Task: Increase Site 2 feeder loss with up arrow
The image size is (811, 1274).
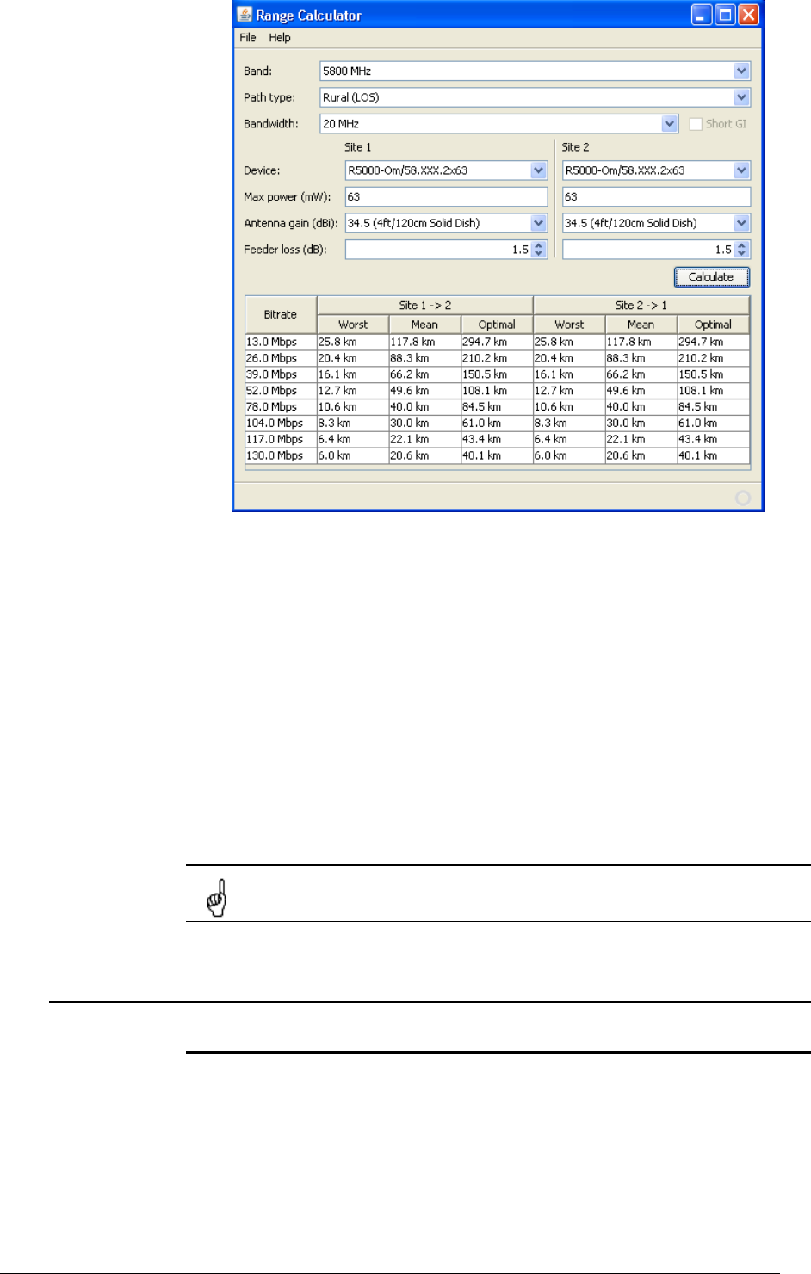Action: 743,245
